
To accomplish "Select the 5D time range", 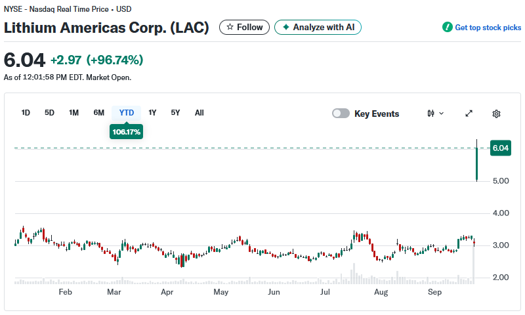I will (49, 113).
